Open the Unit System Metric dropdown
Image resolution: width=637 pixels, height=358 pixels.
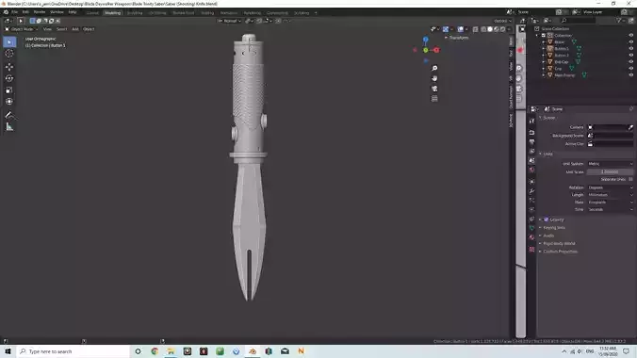click(611, 164)
